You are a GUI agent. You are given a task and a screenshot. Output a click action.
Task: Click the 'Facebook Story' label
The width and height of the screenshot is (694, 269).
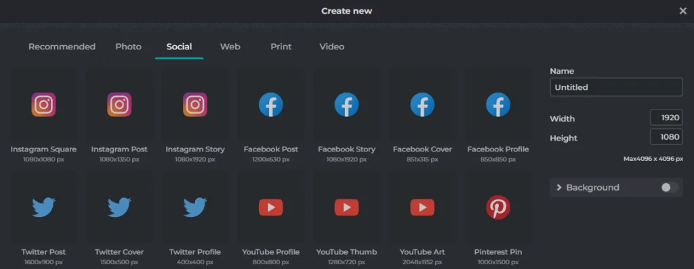[x=346, y=149]
